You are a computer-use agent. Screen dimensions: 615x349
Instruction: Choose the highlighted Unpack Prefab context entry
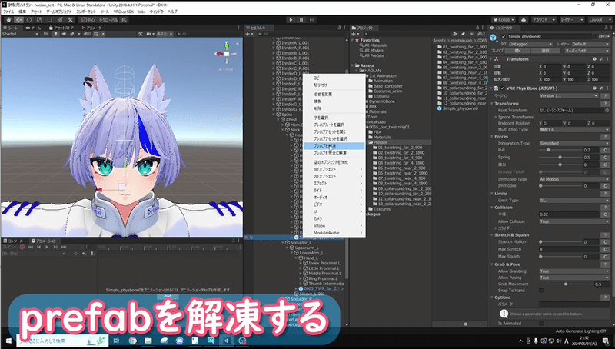(334, 146)
